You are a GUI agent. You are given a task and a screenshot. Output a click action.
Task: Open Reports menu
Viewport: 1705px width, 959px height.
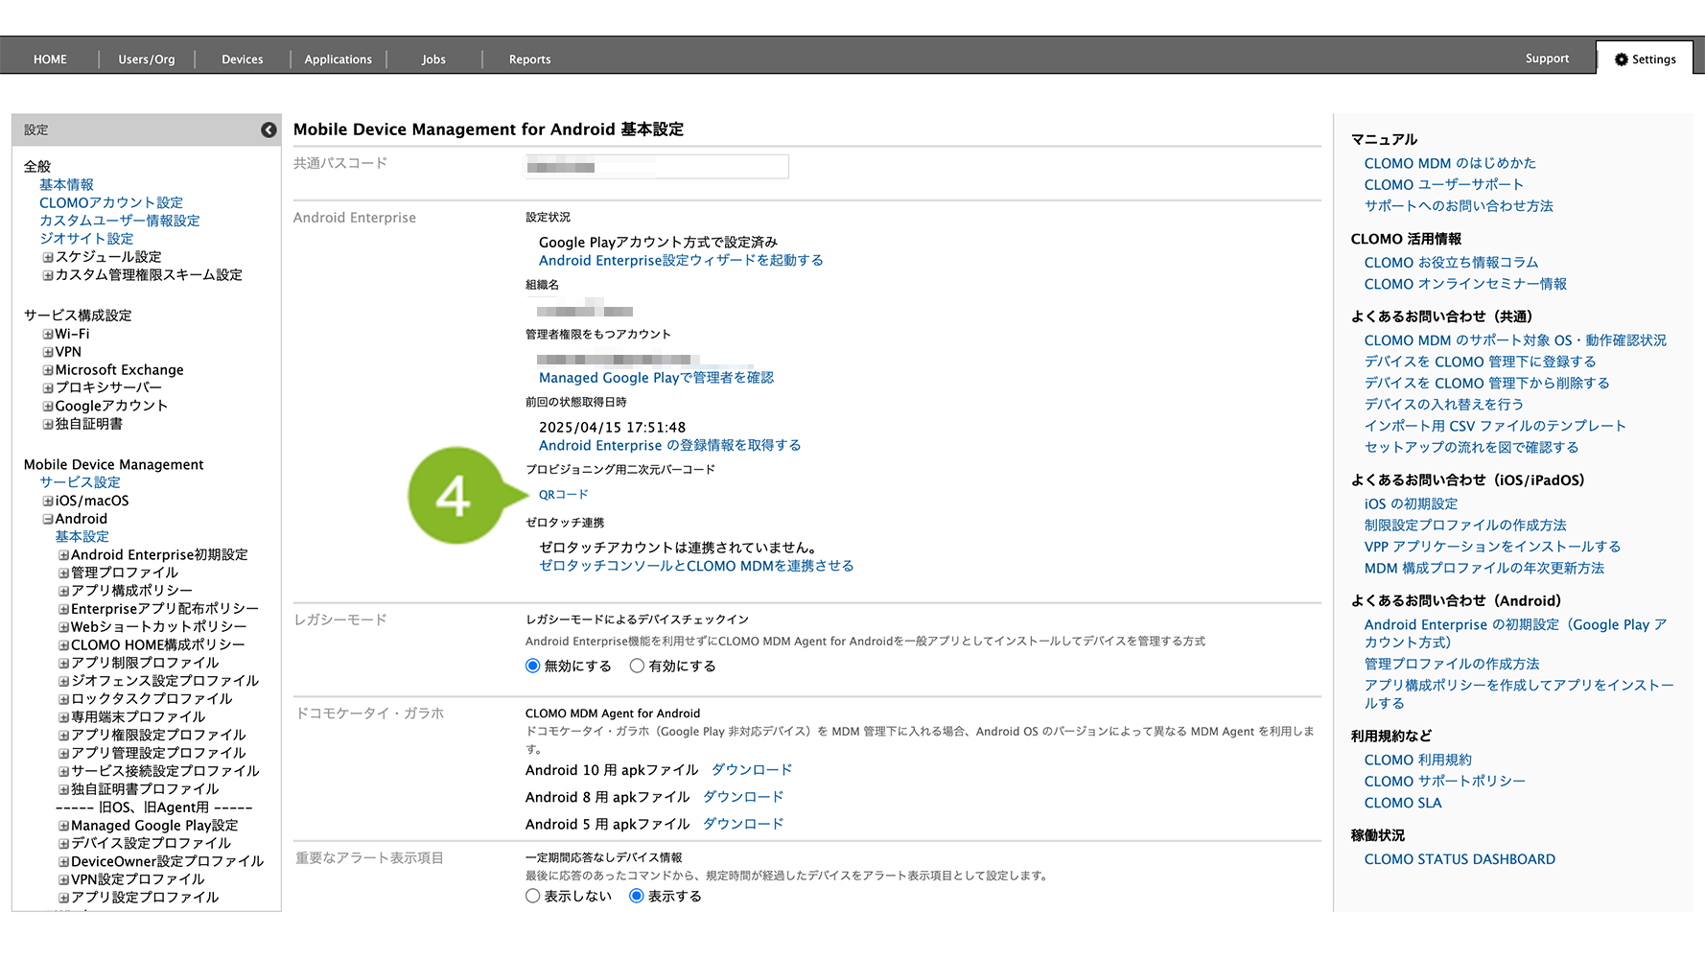point(530,59)
